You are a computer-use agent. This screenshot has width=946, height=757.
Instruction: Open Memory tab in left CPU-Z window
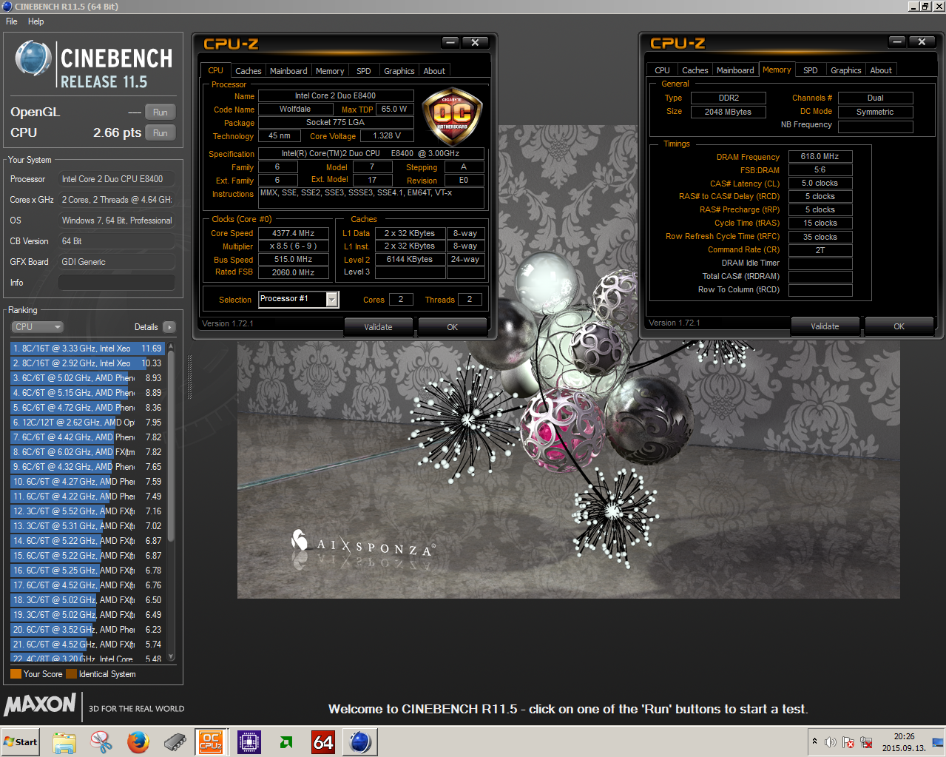[330, 71]
